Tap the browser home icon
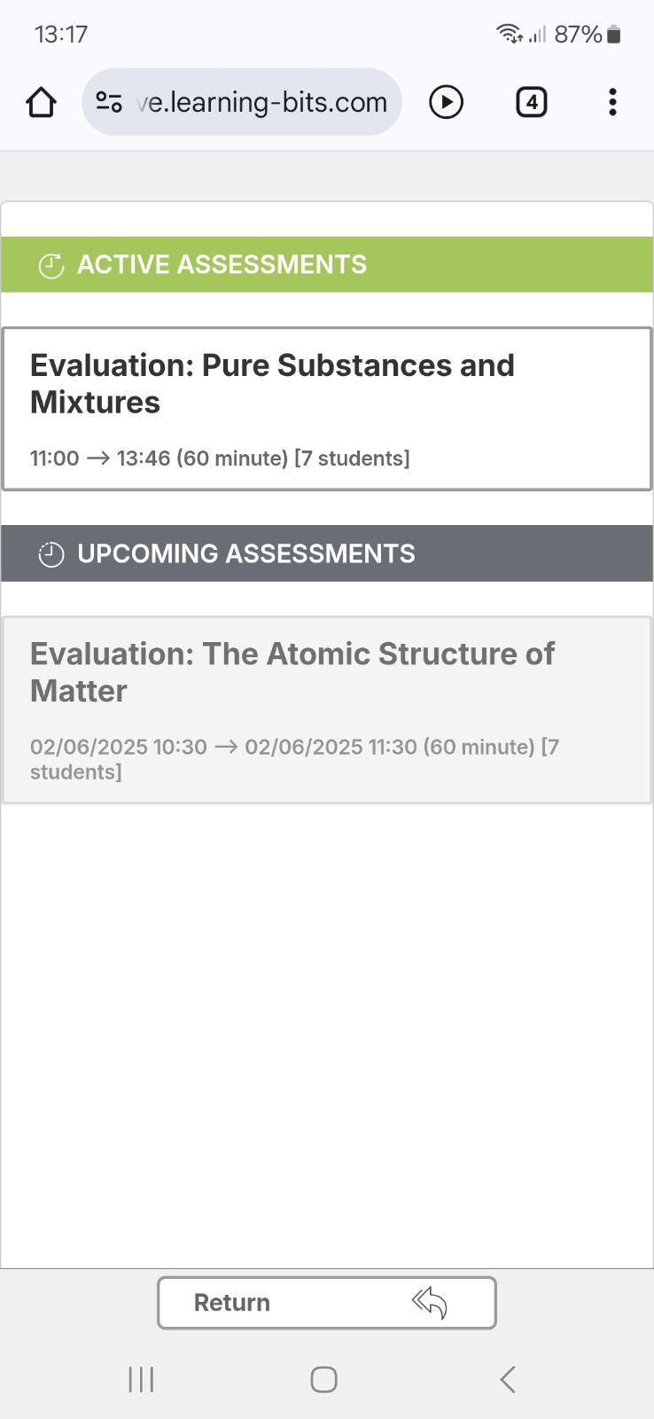 (x=41, y=103)
